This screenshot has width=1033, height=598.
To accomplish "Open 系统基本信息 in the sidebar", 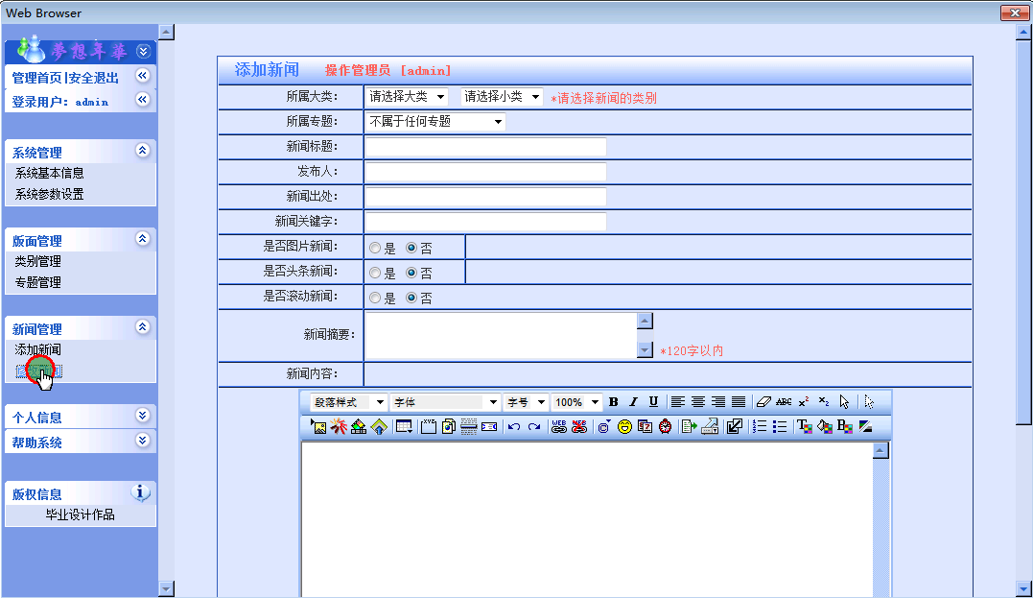I will pyautogui.click(x=50, y=174).
